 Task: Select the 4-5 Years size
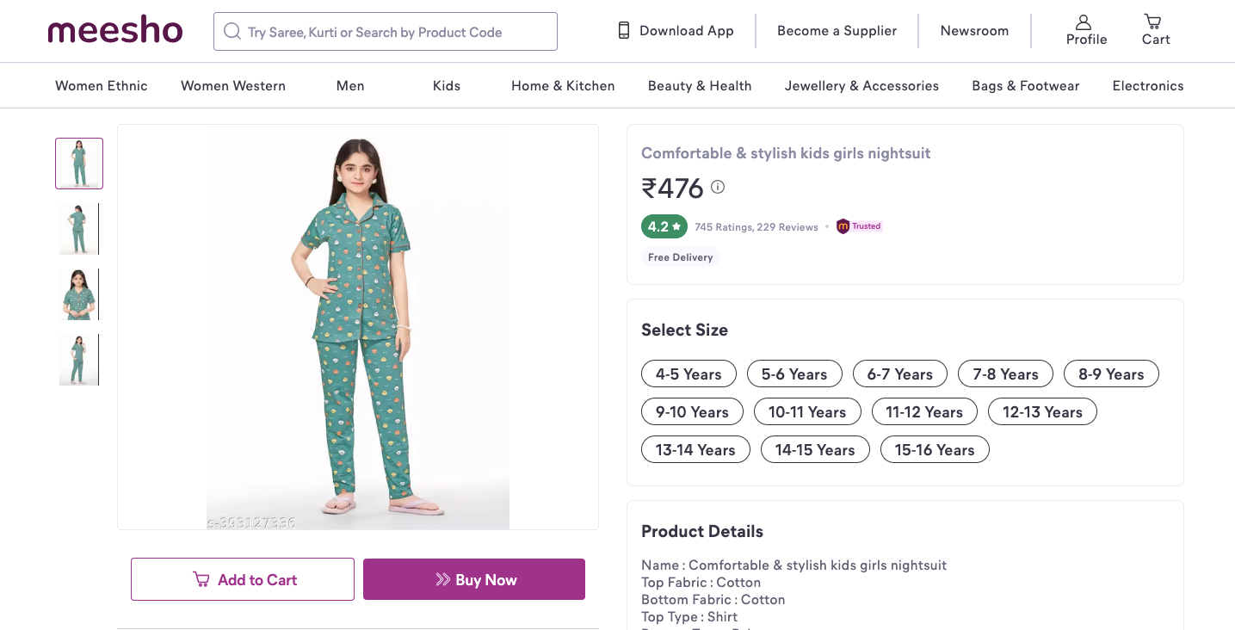tap(689, 374)
